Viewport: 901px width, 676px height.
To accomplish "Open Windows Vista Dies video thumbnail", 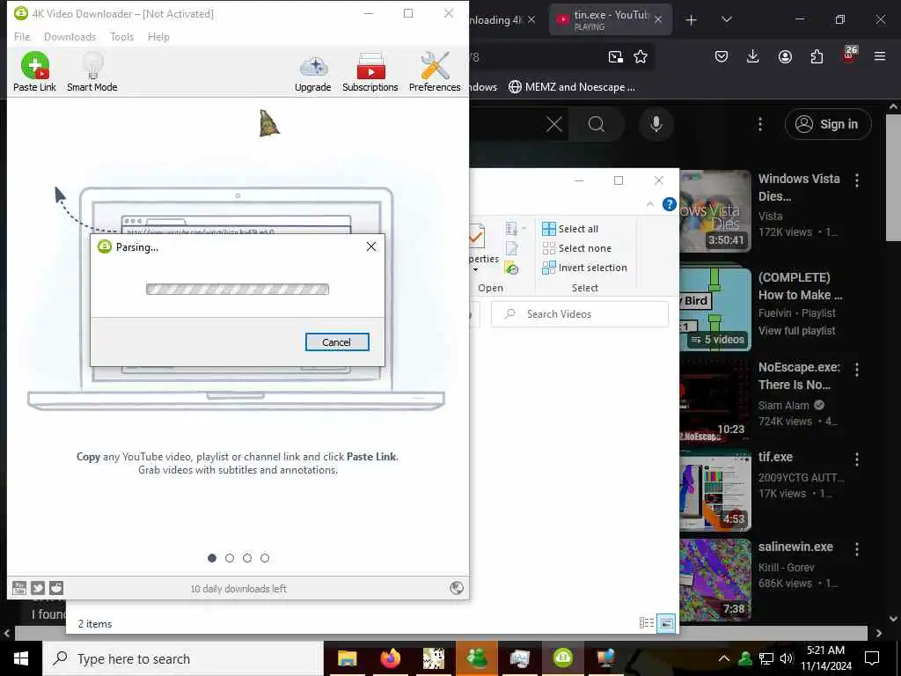I will point(715,211).
